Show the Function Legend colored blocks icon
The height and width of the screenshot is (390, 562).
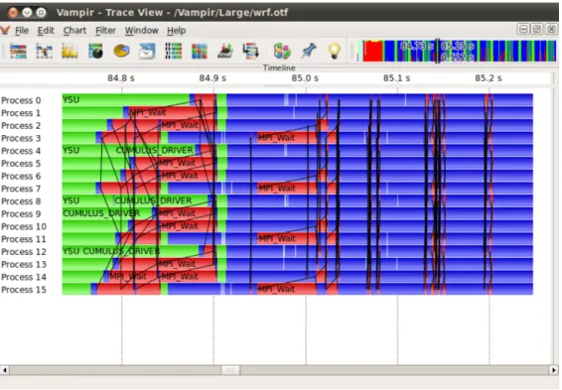click(x=282, y=52)
